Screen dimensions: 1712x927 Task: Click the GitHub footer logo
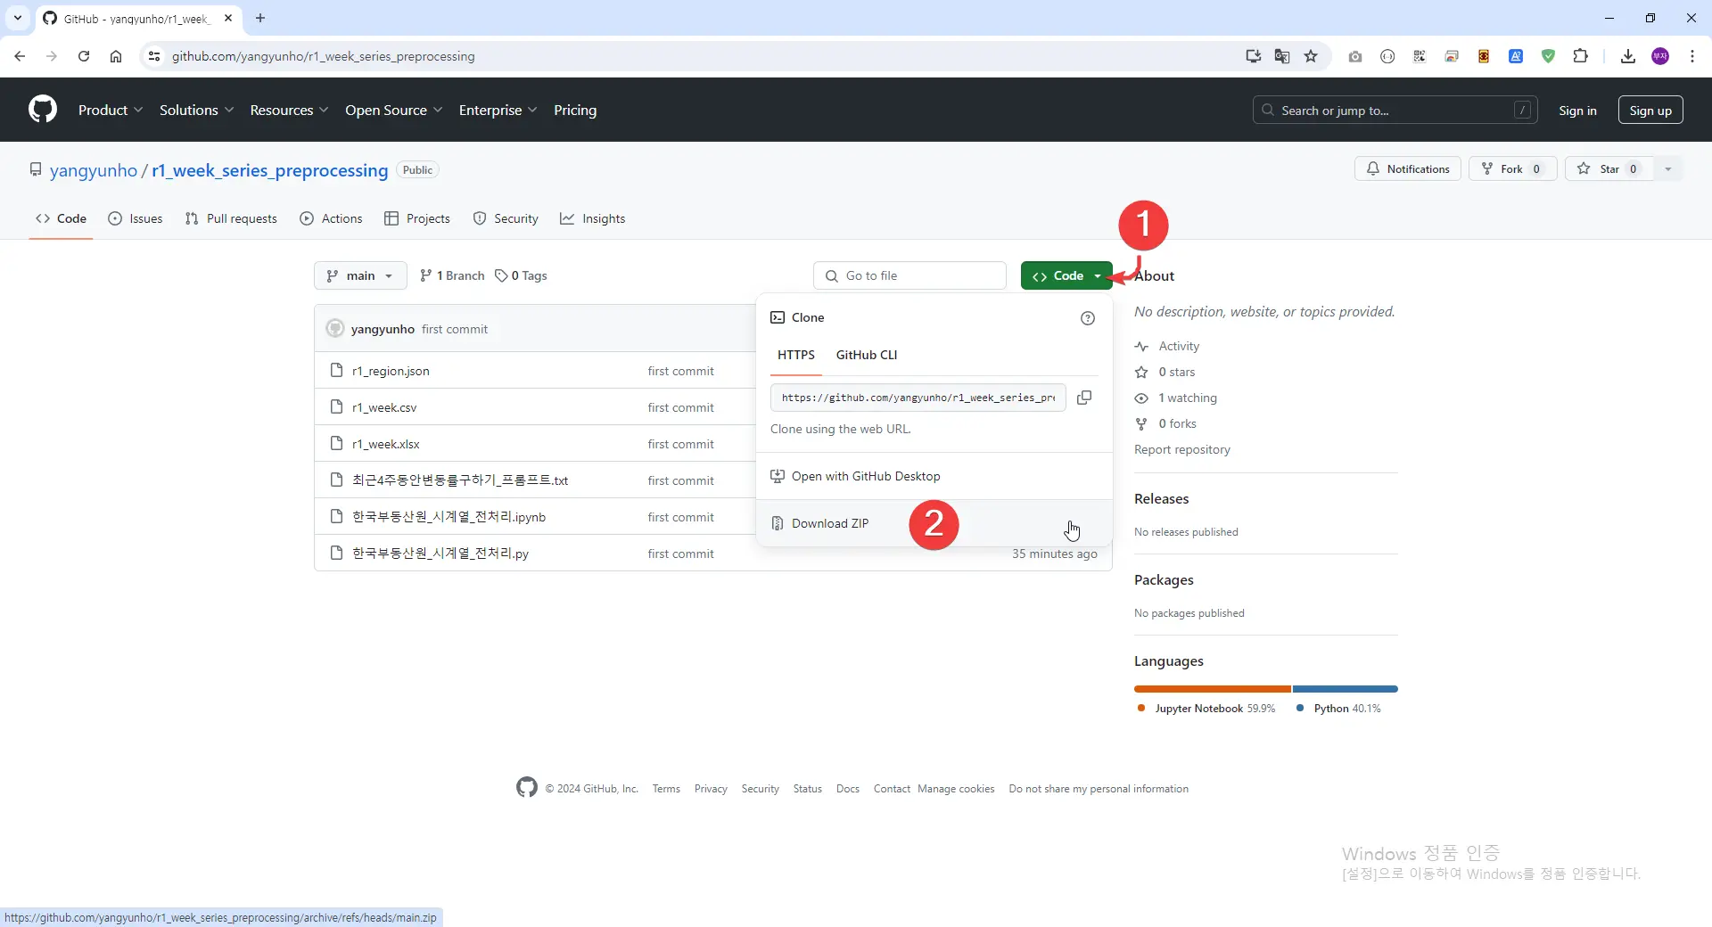(x=527, y=787)
